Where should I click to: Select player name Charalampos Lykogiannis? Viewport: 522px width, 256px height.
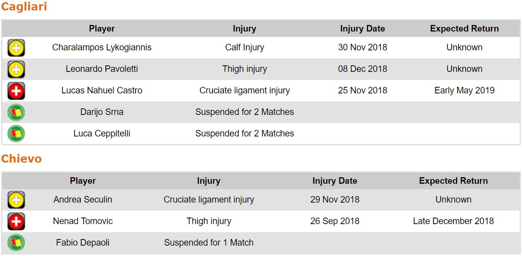[102, 48]
